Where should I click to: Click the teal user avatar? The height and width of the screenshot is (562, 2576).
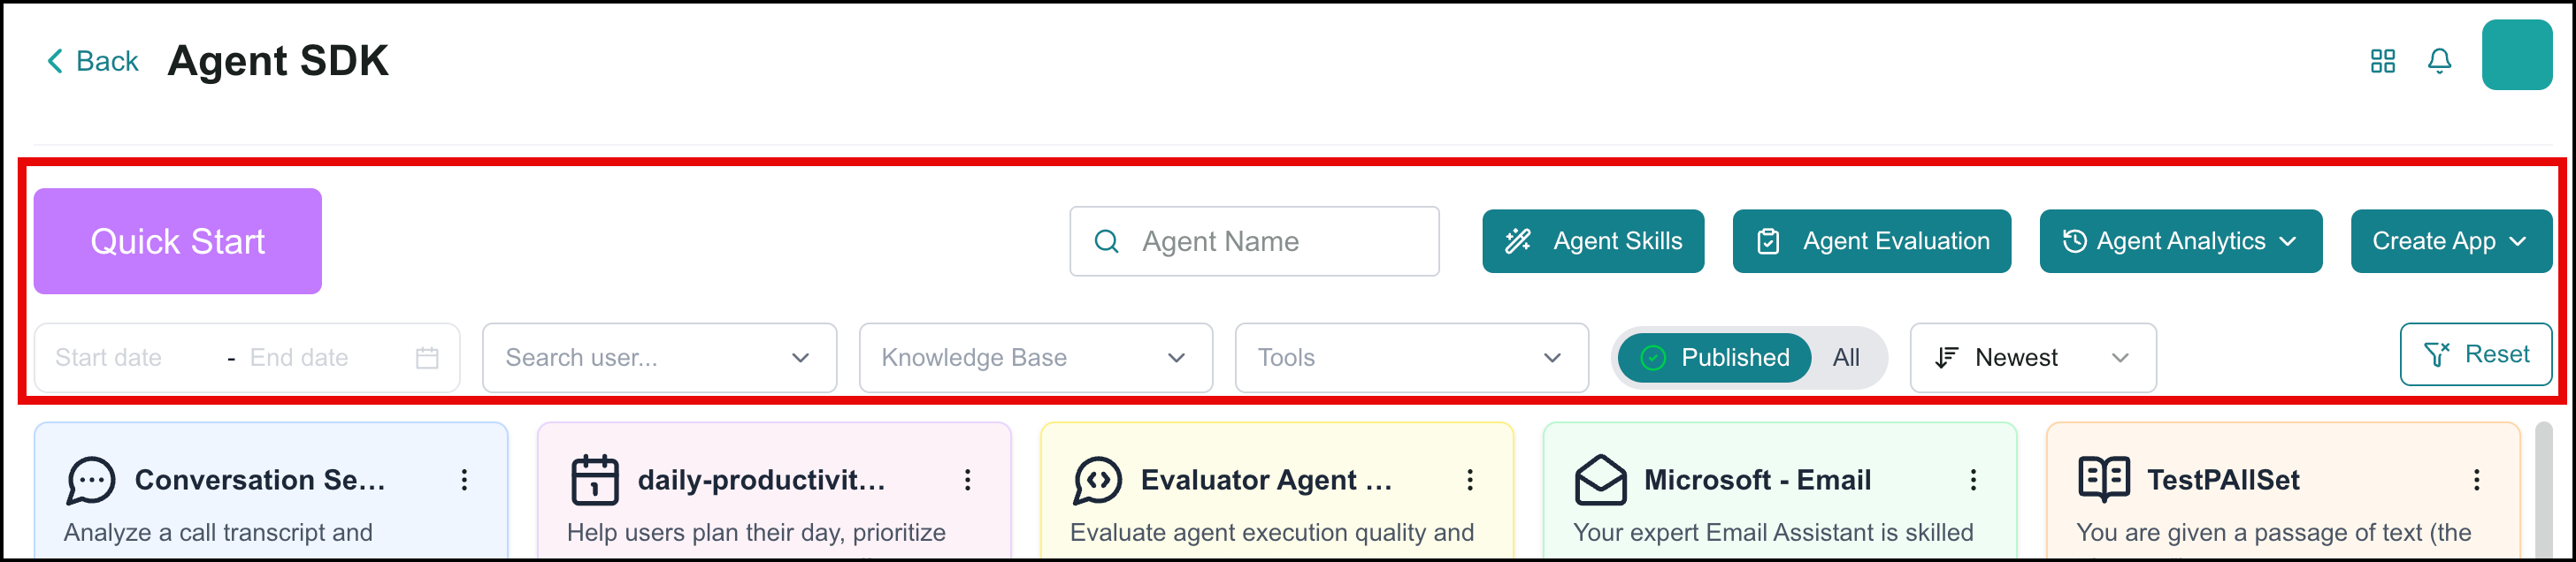pyautogui.click(x=2517, y=56)
